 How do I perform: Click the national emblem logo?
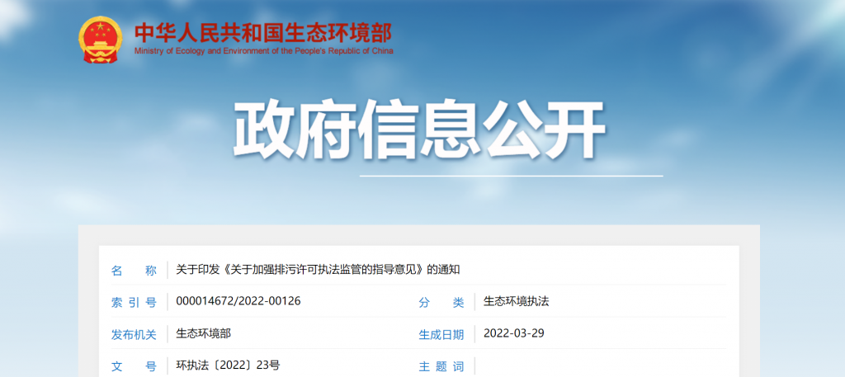100,40
